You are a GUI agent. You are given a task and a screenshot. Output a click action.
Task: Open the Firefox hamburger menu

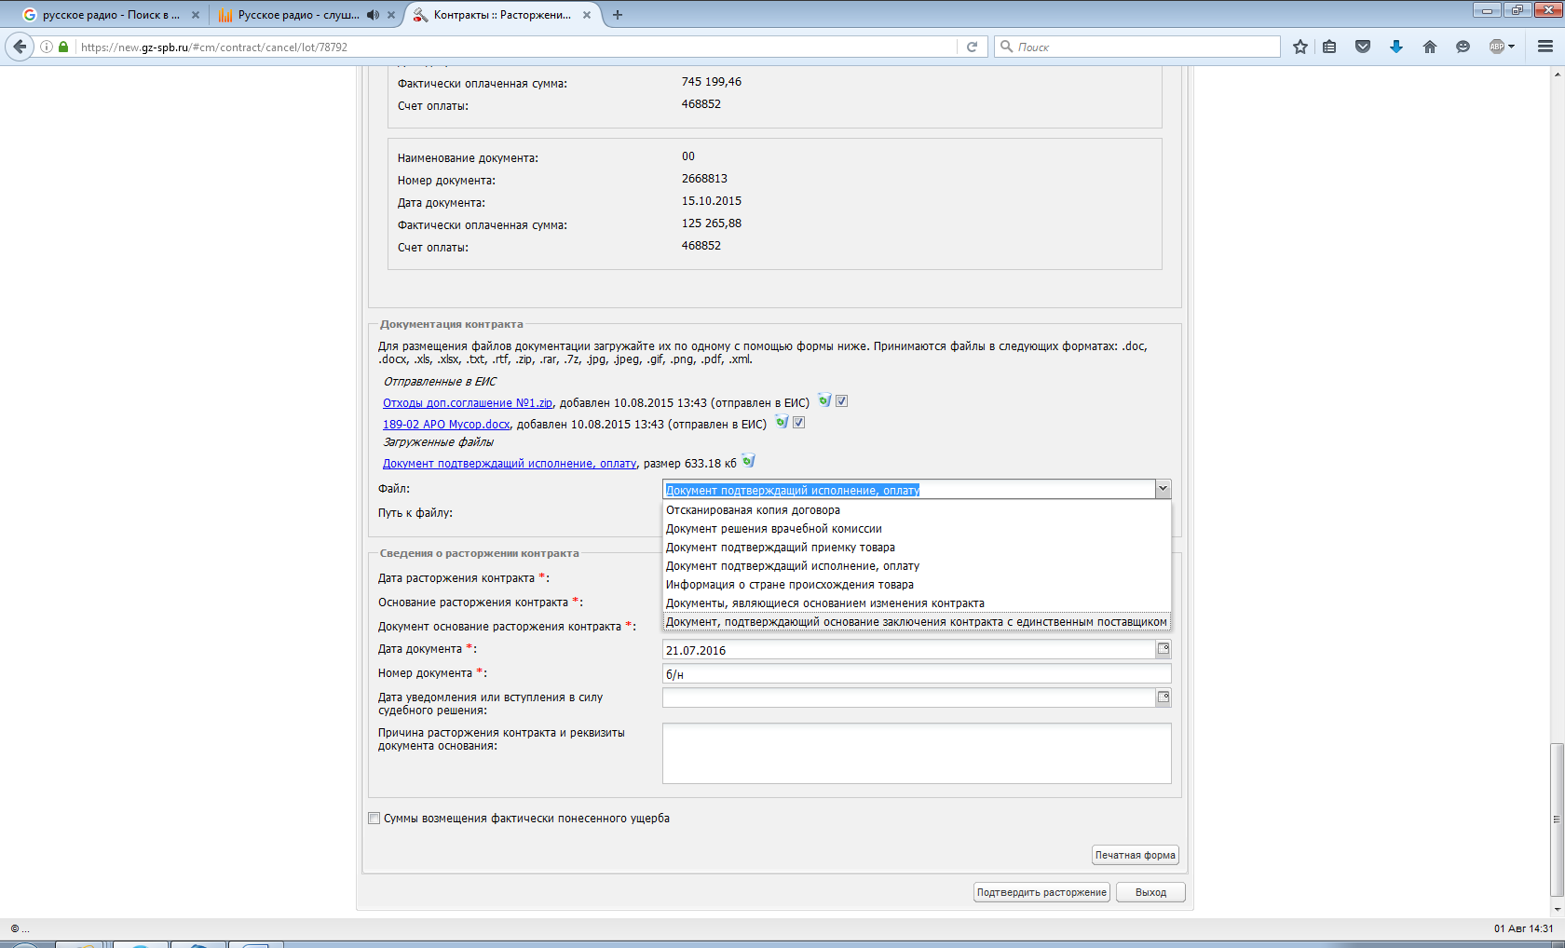pyautogui.click(x=1545, y=47)
